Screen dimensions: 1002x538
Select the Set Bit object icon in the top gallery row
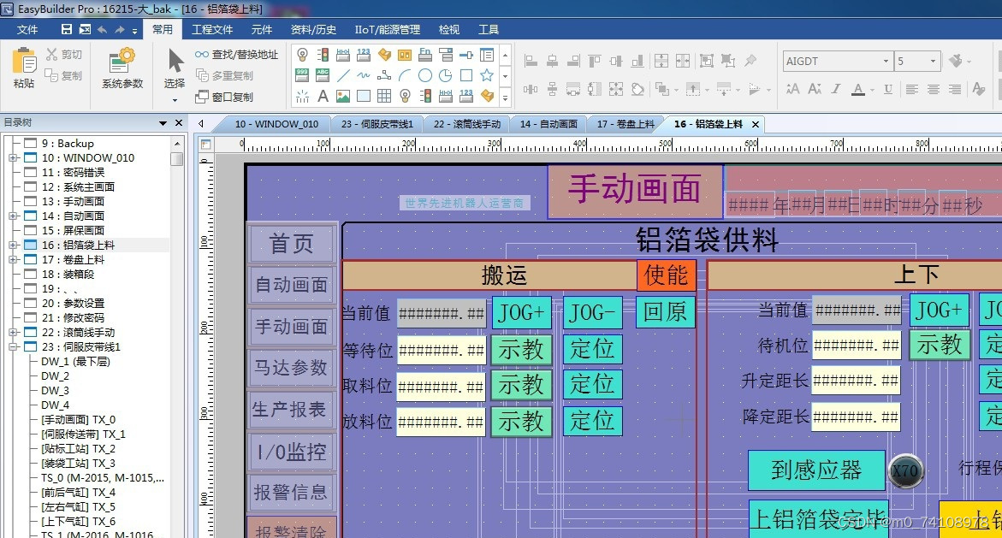click(x=343, y=56)
